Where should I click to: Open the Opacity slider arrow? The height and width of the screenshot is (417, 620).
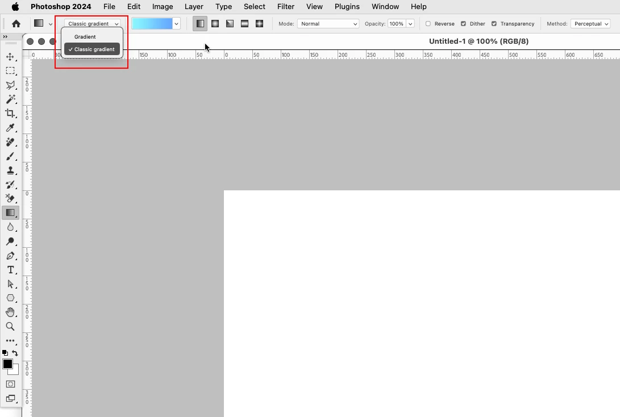tap(410, 24)
